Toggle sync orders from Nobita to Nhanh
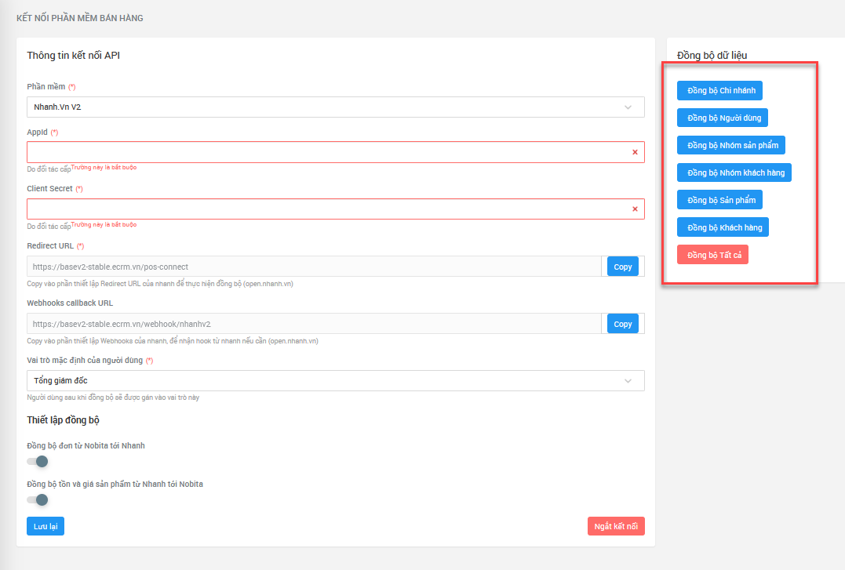This screenshot has width=845, height=570. [38, 461]
